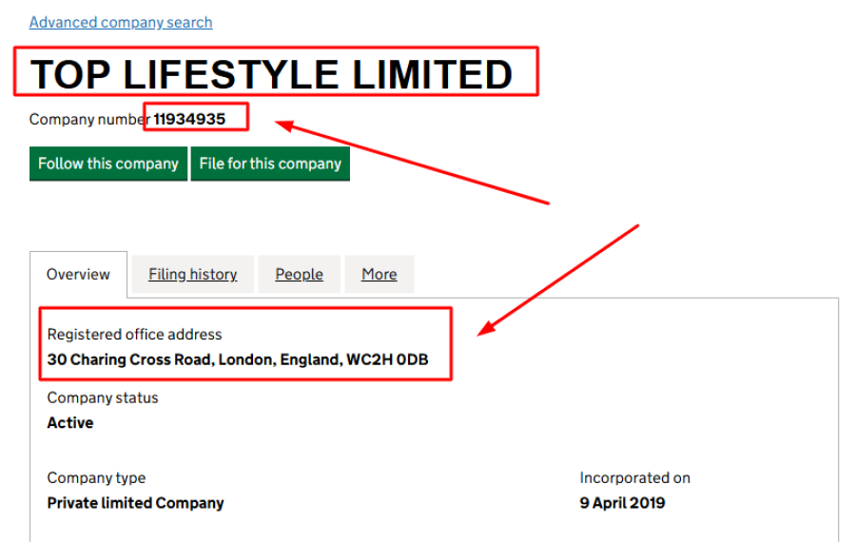Switch to the Filing history tab
Screen dimensions: 856x542
point(192,274)
